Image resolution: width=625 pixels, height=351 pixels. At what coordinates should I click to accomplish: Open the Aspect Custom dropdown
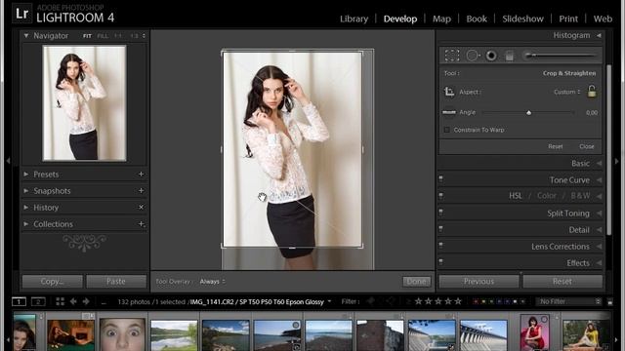[x=566, y=92]
